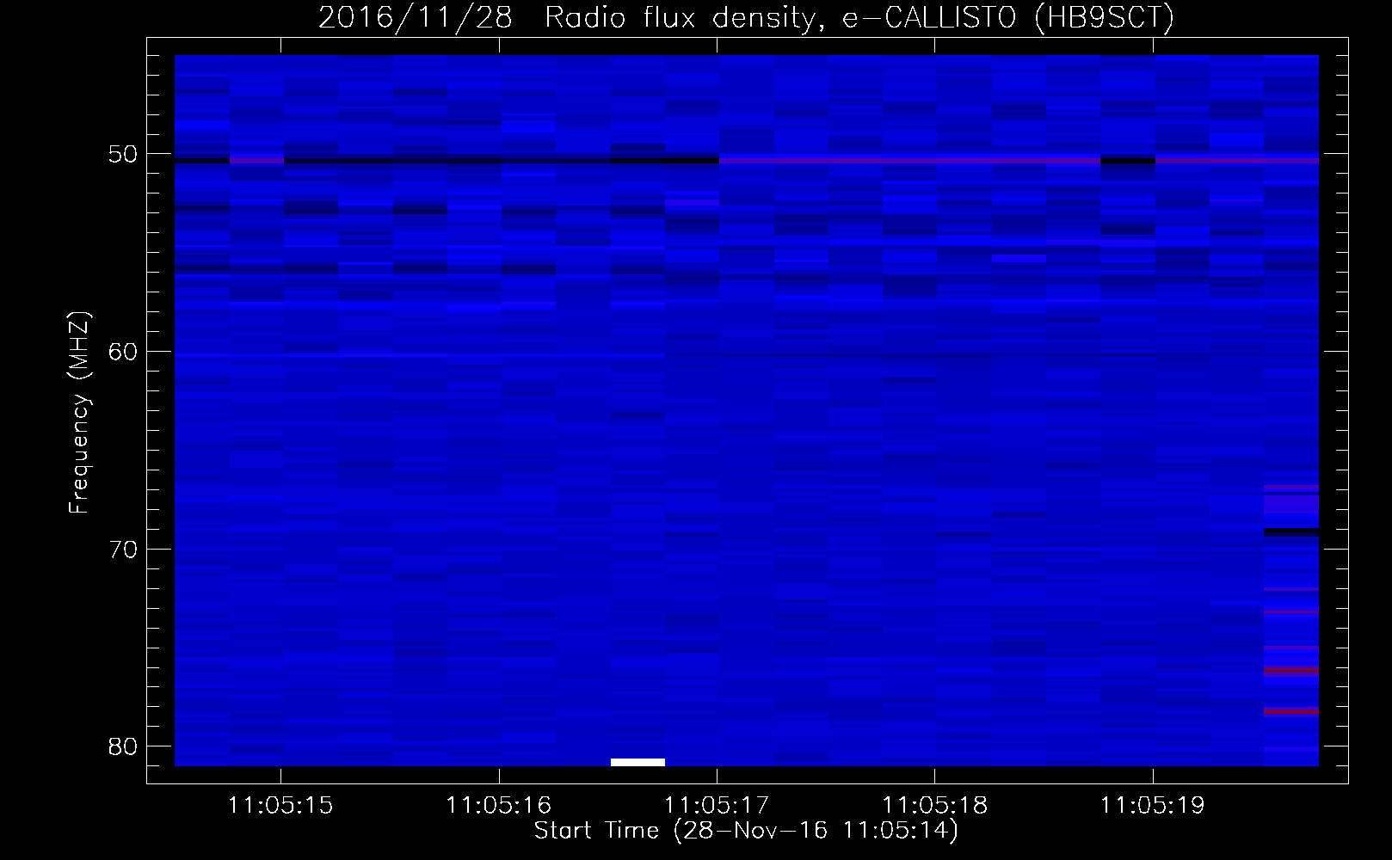Click the "Frequency (MHZ)" axis label
1392x860 pixels.
(x=78, y=413)
